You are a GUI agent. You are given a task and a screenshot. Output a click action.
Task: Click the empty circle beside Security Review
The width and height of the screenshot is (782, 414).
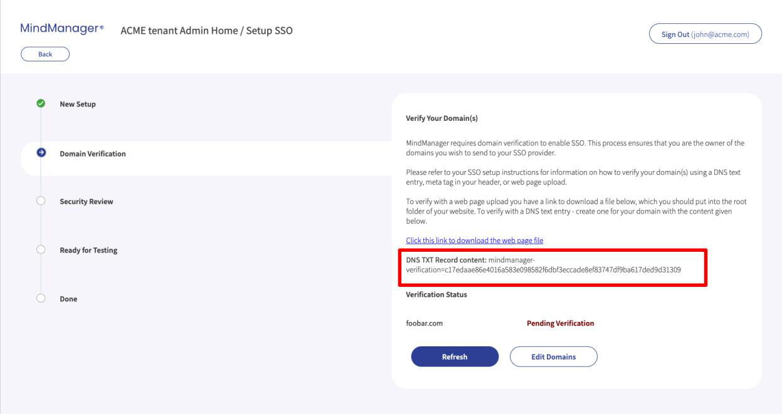pos(41,201)
